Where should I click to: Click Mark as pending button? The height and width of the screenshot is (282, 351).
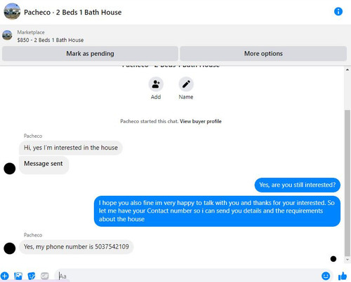90,54
